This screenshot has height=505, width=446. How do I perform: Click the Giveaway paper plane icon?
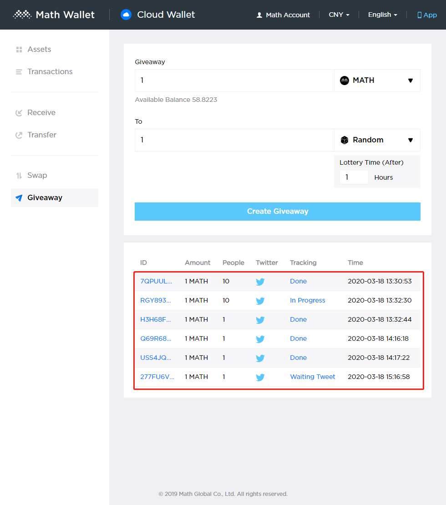(x=19, y=197)
